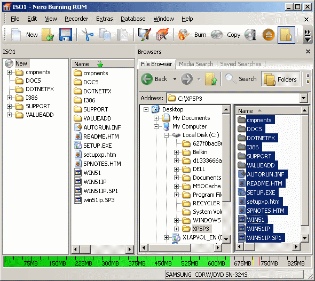Click win51ip.SP3 in compilation list
Viewport: 315px width, 281px height.
(x=99, y=200)
